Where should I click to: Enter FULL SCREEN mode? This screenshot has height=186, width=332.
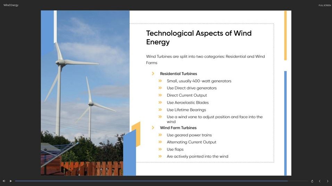(325, 5)
